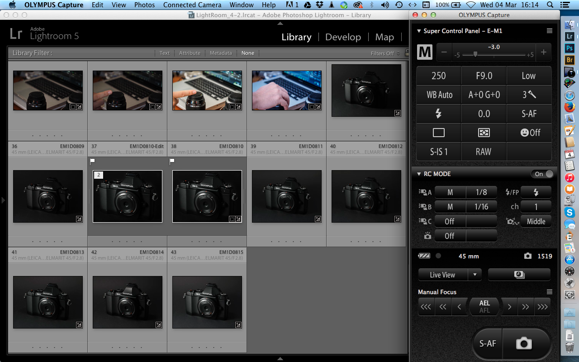Screen dimensions: 579x362
Task: Click the S-AF autofocus button beside shutter
Action: pos(488,343)
